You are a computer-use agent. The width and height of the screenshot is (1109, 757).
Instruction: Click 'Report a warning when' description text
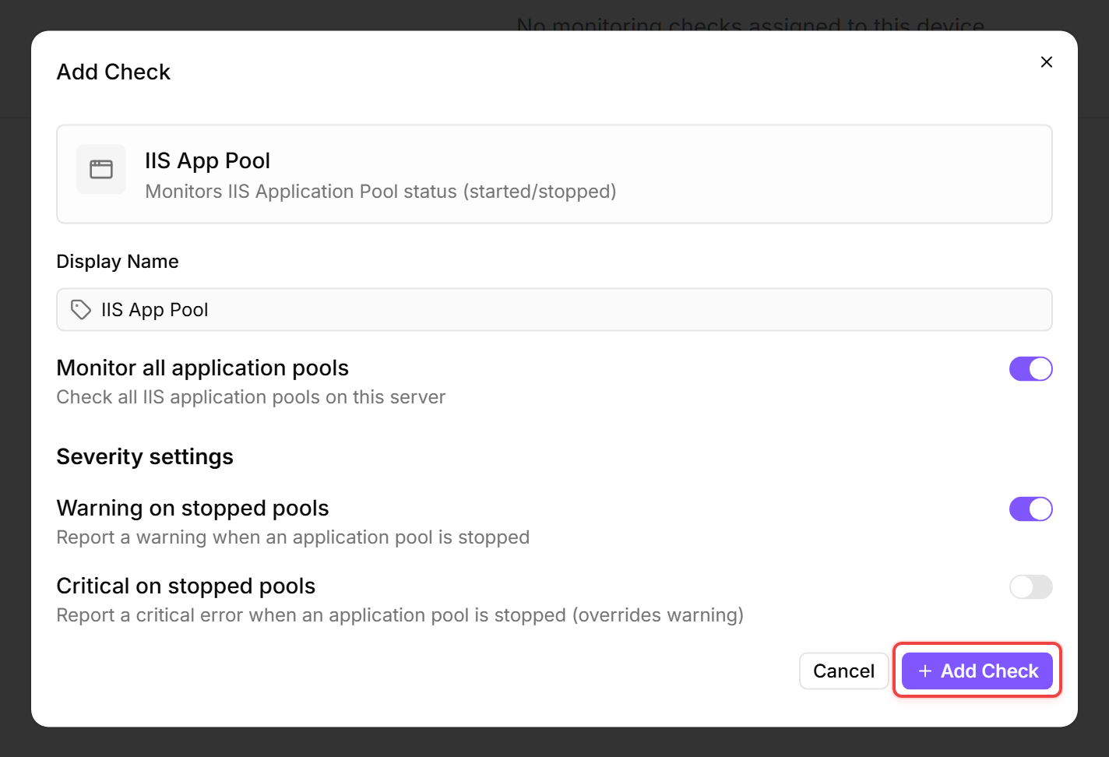click(x=293, y=537)
